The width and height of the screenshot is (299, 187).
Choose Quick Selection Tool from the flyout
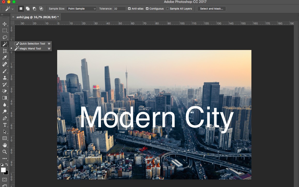click(31, 44)
